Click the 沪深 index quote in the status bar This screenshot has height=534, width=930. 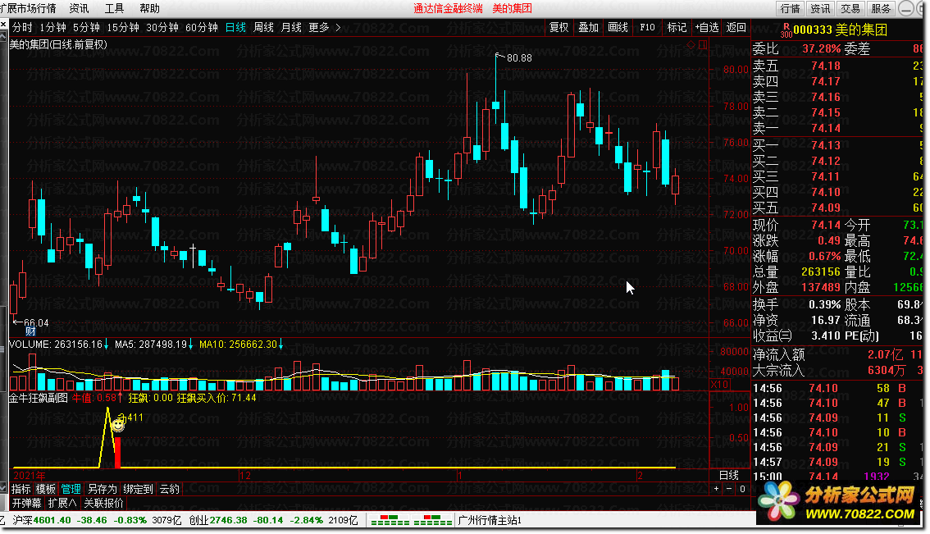pos(97,520)
